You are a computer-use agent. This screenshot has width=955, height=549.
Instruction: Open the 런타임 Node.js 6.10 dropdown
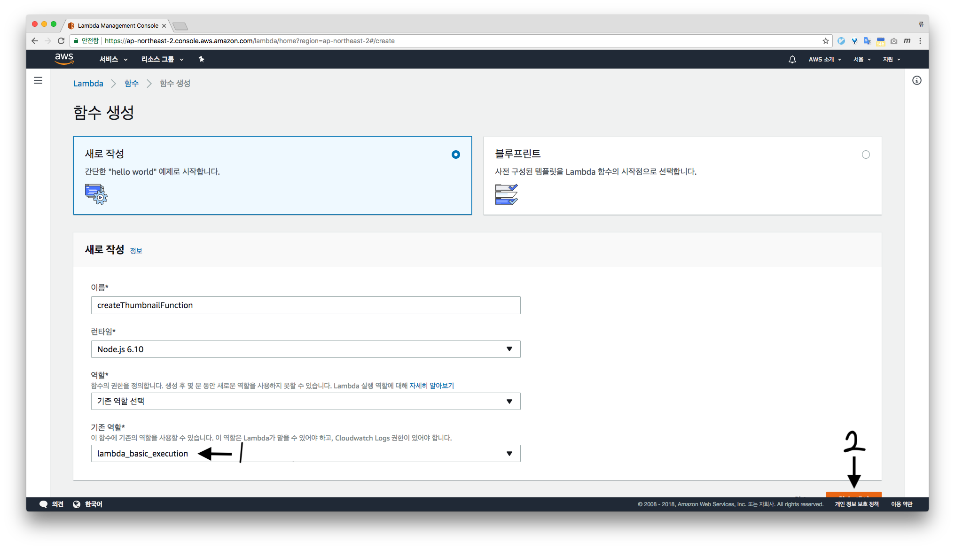tap(305, 349)
